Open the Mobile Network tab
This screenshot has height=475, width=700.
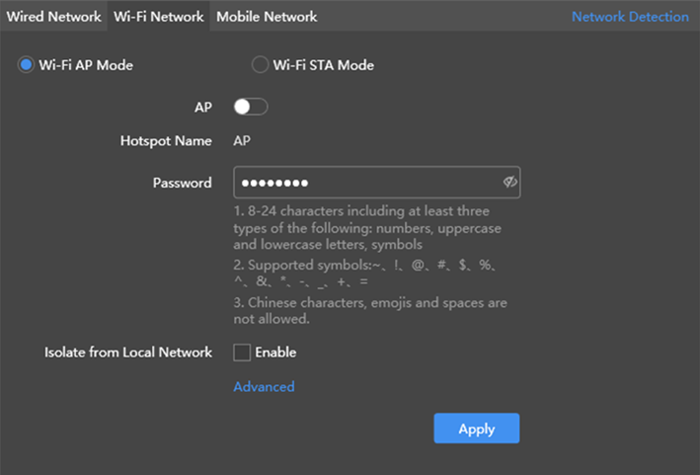tap(267, 17)
